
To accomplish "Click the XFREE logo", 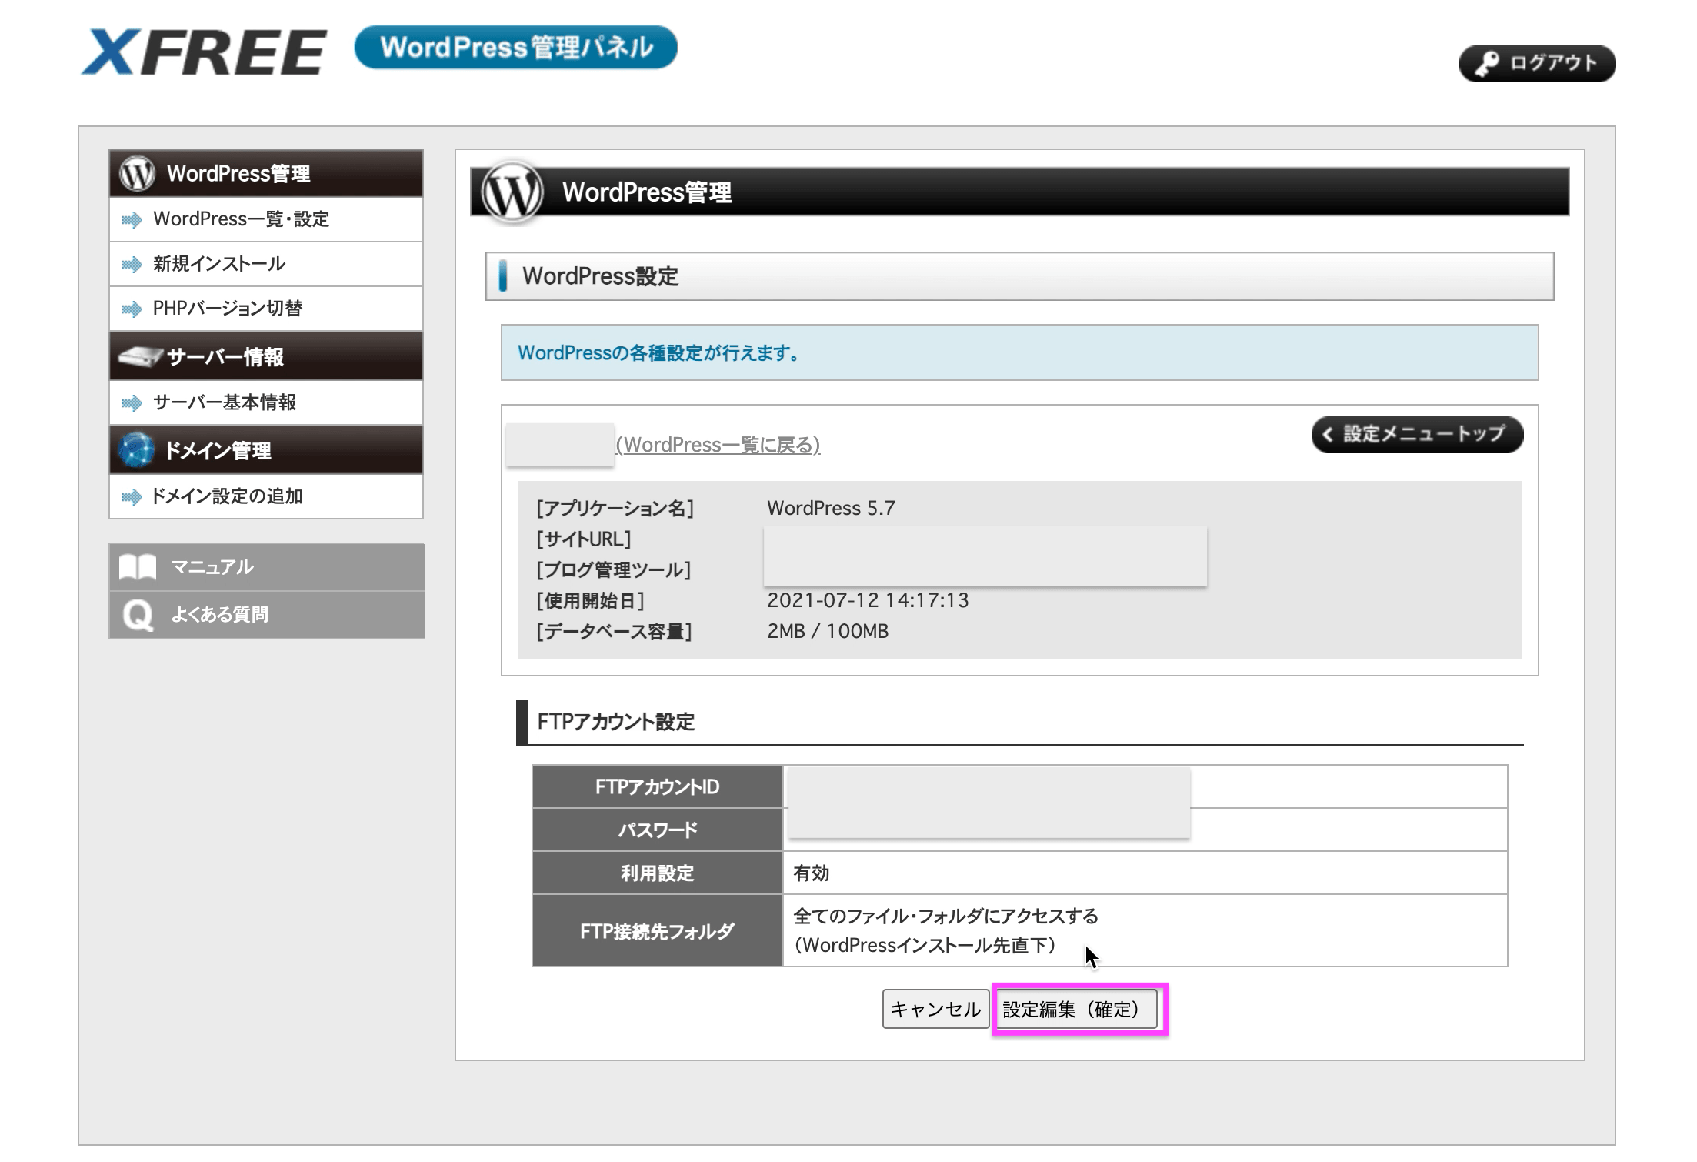I will pos(204,52).
